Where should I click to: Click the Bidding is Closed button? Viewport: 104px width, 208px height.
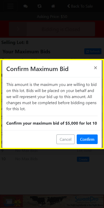click(61, 29)
